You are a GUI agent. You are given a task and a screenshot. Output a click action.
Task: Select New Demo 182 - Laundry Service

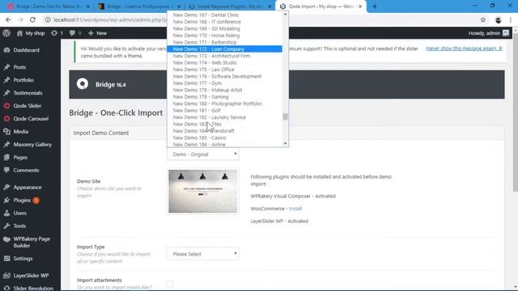click(x=225, y=117)
